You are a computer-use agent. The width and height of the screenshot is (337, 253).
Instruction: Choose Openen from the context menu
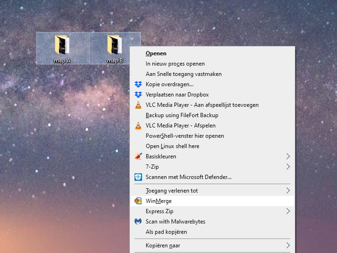coord(212,53)
